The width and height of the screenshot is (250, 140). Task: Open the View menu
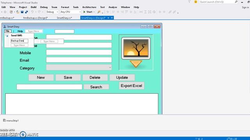(12, 7)
